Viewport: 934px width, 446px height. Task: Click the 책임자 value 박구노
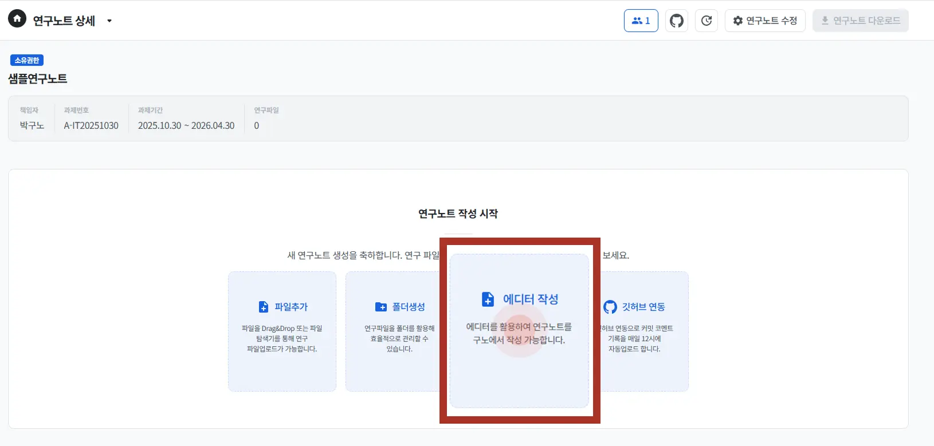(x=32, y=125)
